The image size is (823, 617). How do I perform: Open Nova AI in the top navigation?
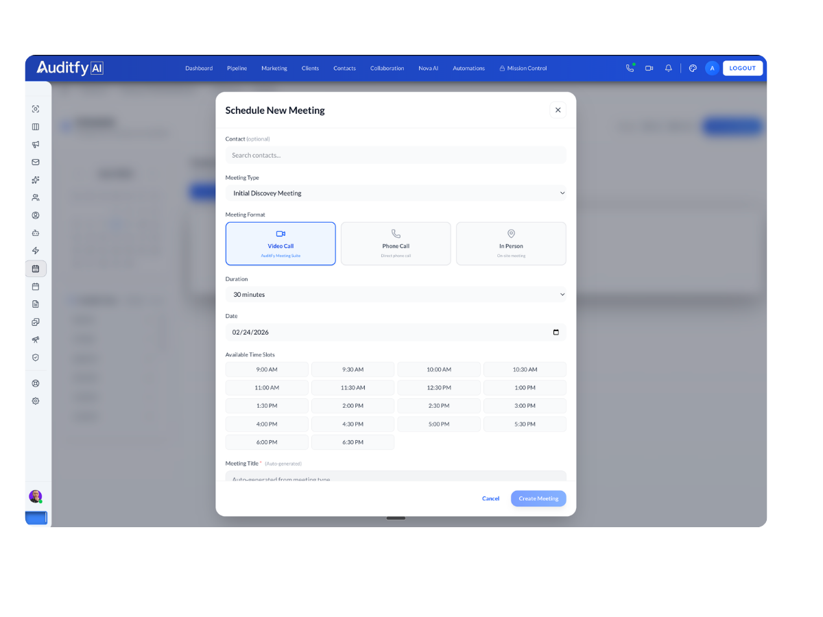tap(429, 69)
